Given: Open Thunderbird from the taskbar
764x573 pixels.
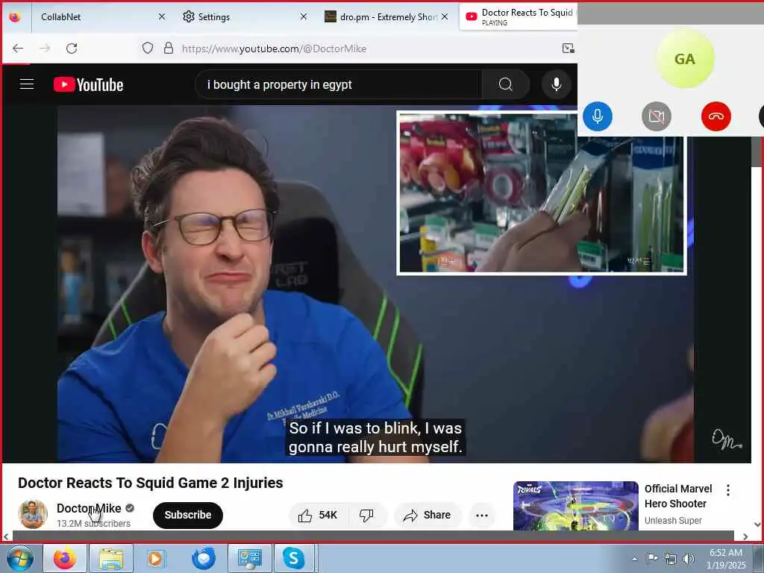Looking at the screenshot, I should 204,558.
